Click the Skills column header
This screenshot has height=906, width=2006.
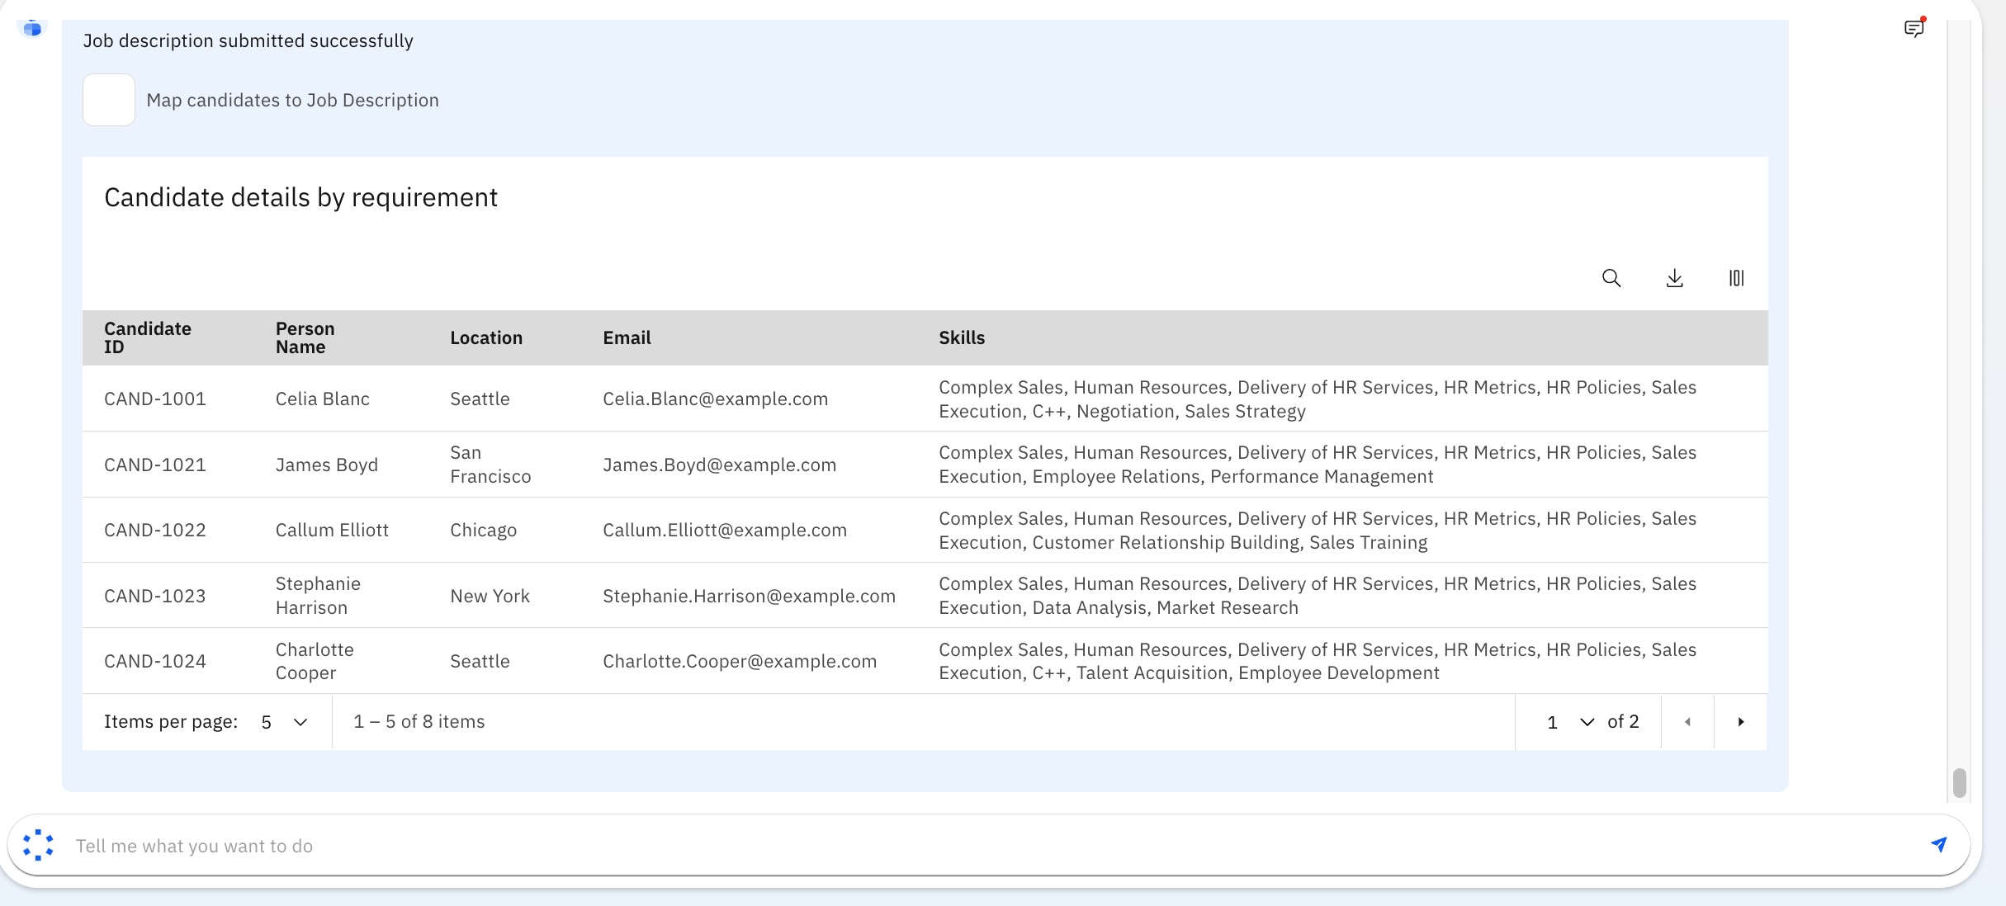click(x=961, y=337)
